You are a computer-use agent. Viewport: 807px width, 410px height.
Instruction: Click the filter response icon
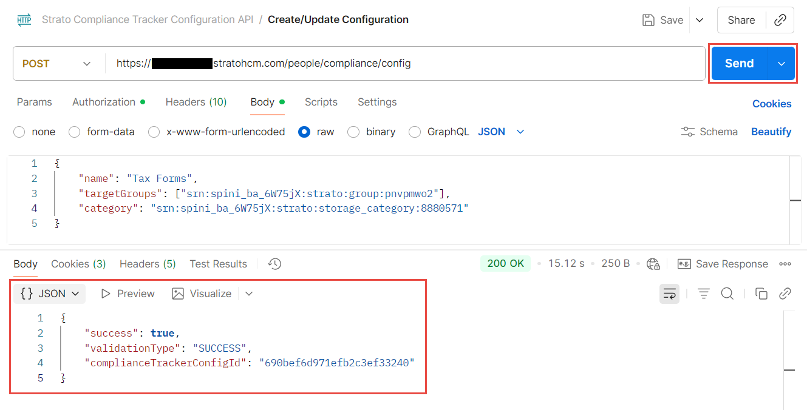pyautogui.click(x=704, y=294)
